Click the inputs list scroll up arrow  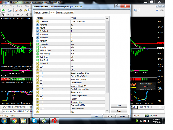coord(107,18)
